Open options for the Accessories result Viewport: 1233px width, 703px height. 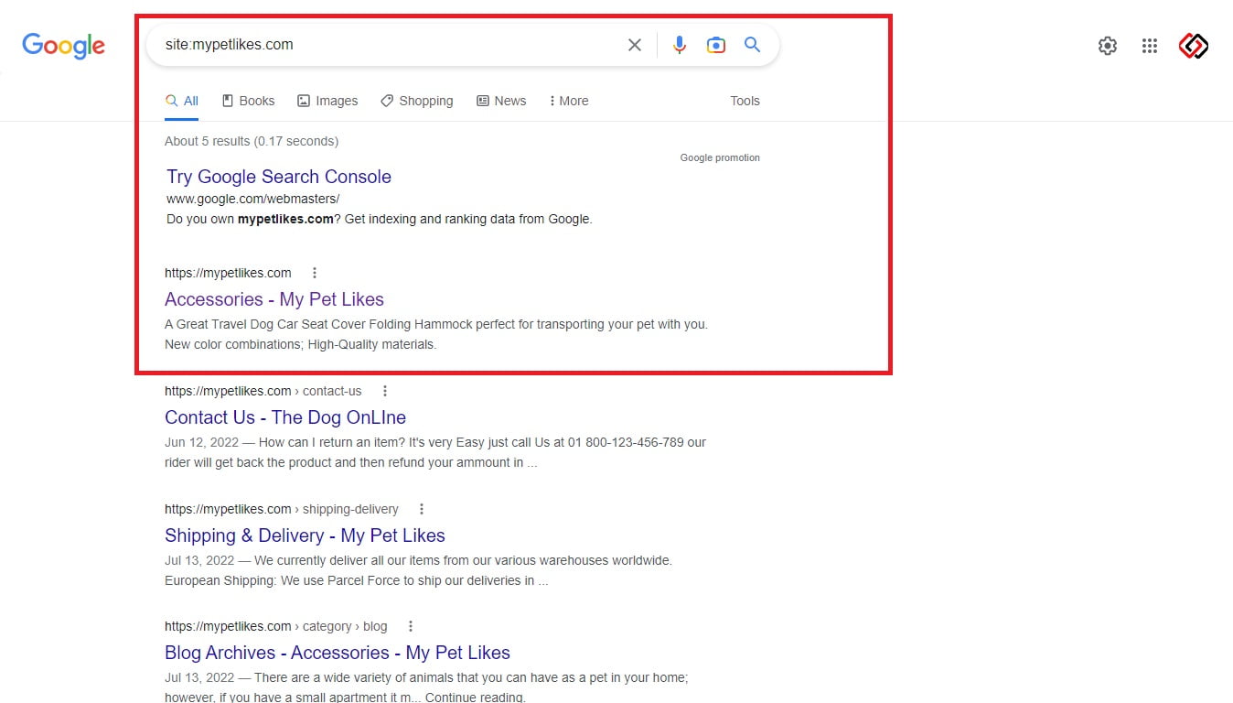coord(315,273)
